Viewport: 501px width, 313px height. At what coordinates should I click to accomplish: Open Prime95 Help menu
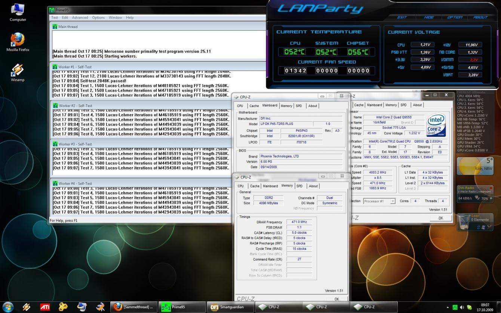[130, 18]
